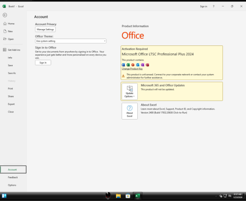Open File Explorer from the taskbar
The height and width of the screenshot is (201, 246).
118,196
